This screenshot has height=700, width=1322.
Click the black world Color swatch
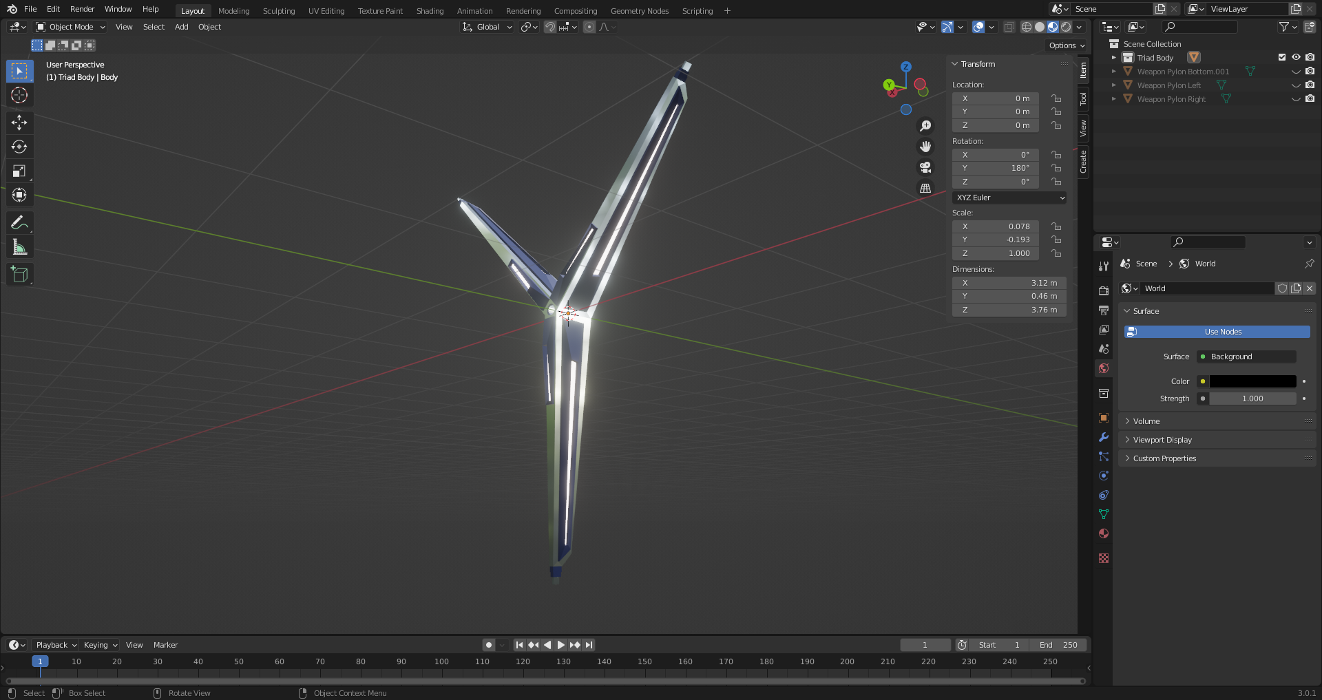1252,381
